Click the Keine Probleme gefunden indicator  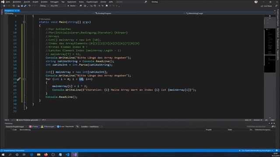tap(28, 120)
